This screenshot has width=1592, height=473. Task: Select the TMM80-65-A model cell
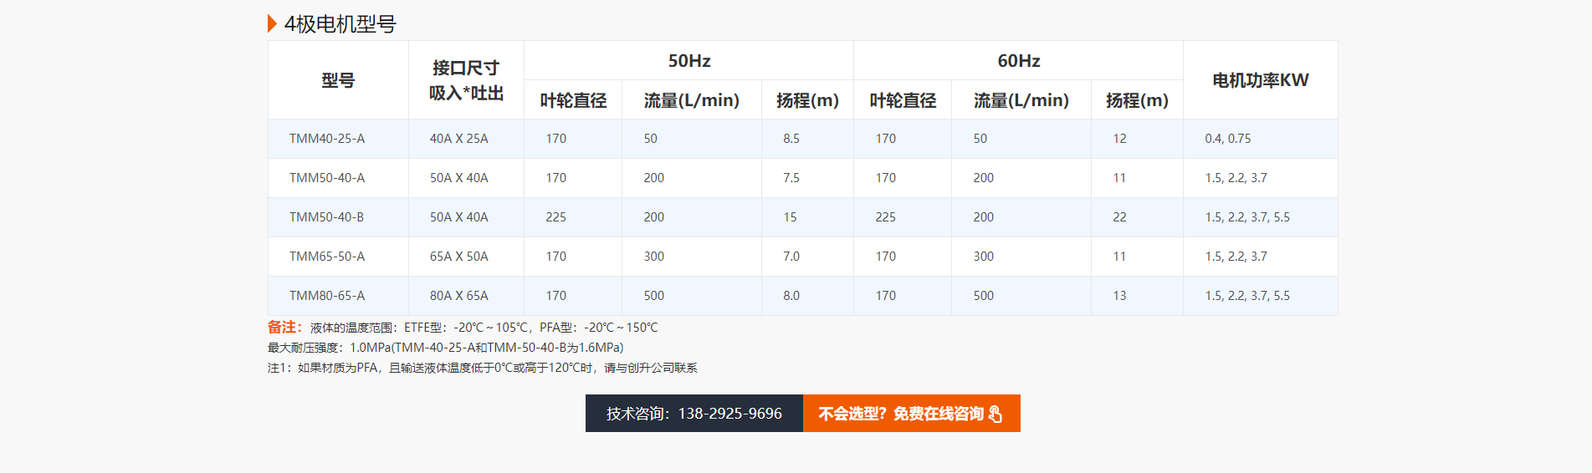327,296
